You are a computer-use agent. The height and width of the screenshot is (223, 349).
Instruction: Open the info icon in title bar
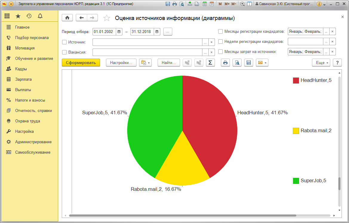click(x=319, y=4)
